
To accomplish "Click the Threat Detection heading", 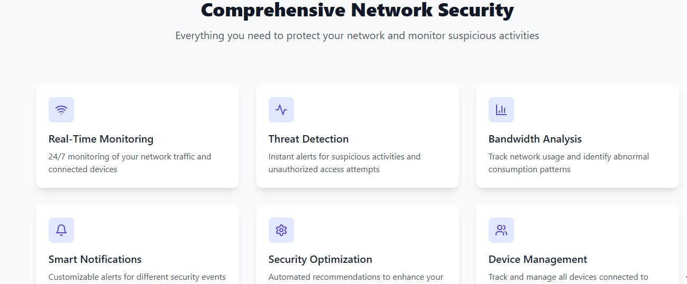I will pyautogui.click(x=308, y=139).
